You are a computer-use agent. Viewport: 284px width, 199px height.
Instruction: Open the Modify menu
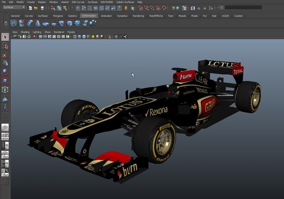[x=20, y=2]
